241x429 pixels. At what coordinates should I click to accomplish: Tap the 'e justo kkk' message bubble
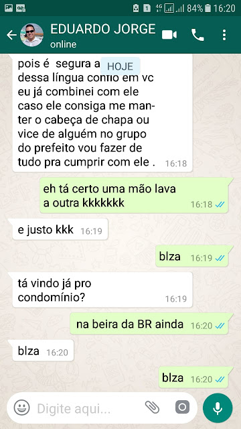point(60,230)
